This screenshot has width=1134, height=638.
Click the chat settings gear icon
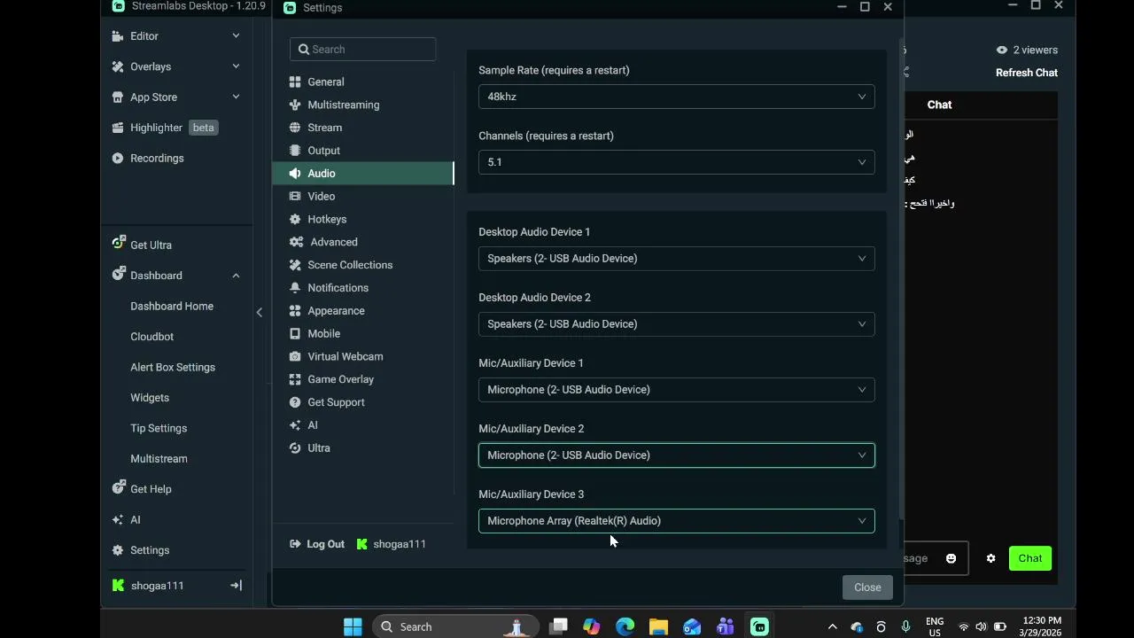pos(990,558)
